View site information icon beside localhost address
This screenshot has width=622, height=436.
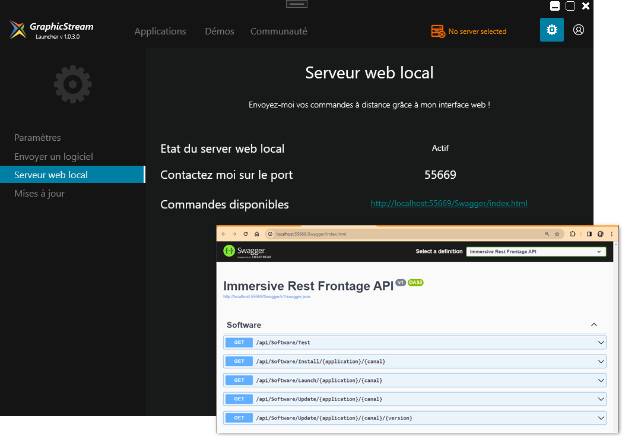(x=270, y=234)
